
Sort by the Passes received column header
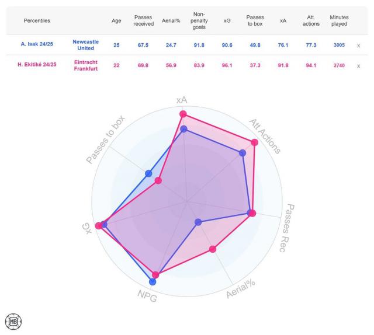[143, 20]
